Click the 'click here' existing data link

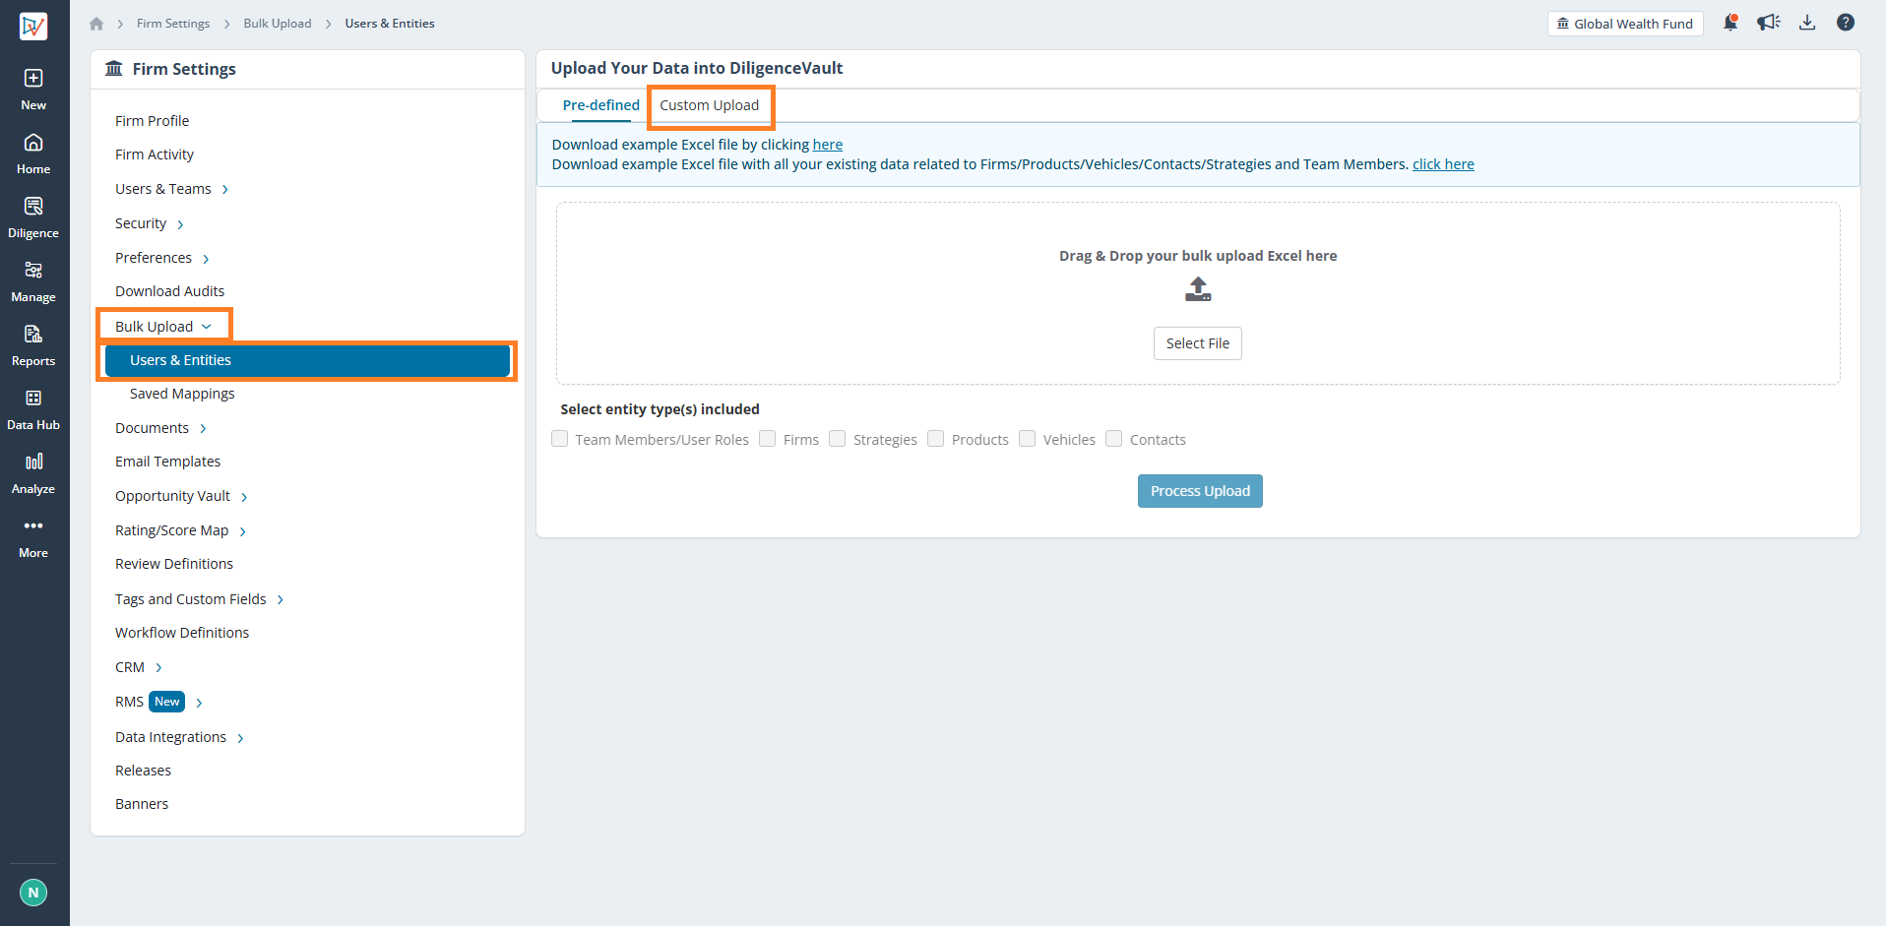click(1443, 164)
